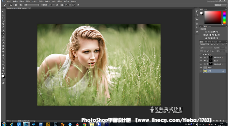The height and width of the screenshot is (126, 229).
Task: Select the Hand tool
Action: (3, 68)
